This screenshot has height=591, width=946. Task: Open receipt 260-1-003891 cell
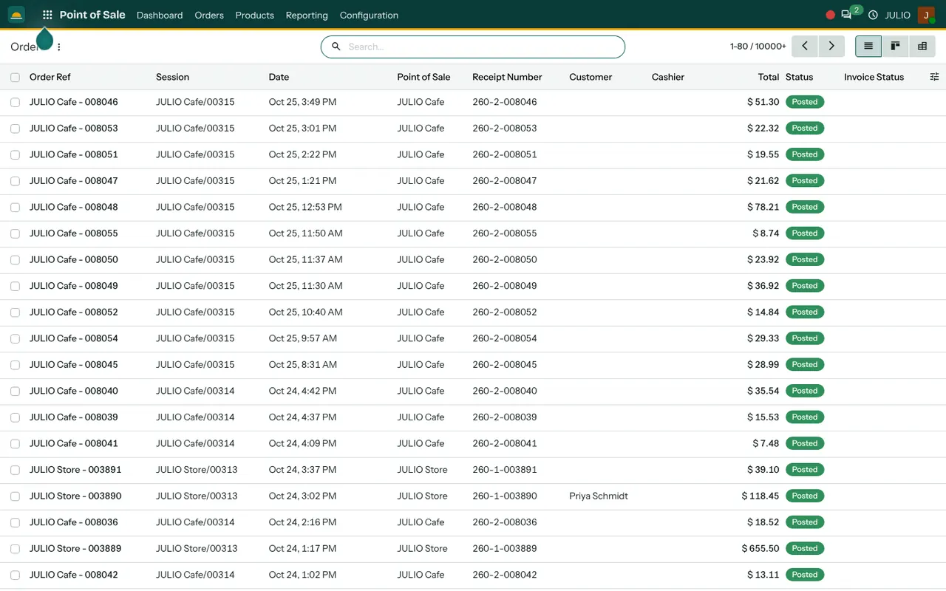pyautogui.click(x=505, y=469)
